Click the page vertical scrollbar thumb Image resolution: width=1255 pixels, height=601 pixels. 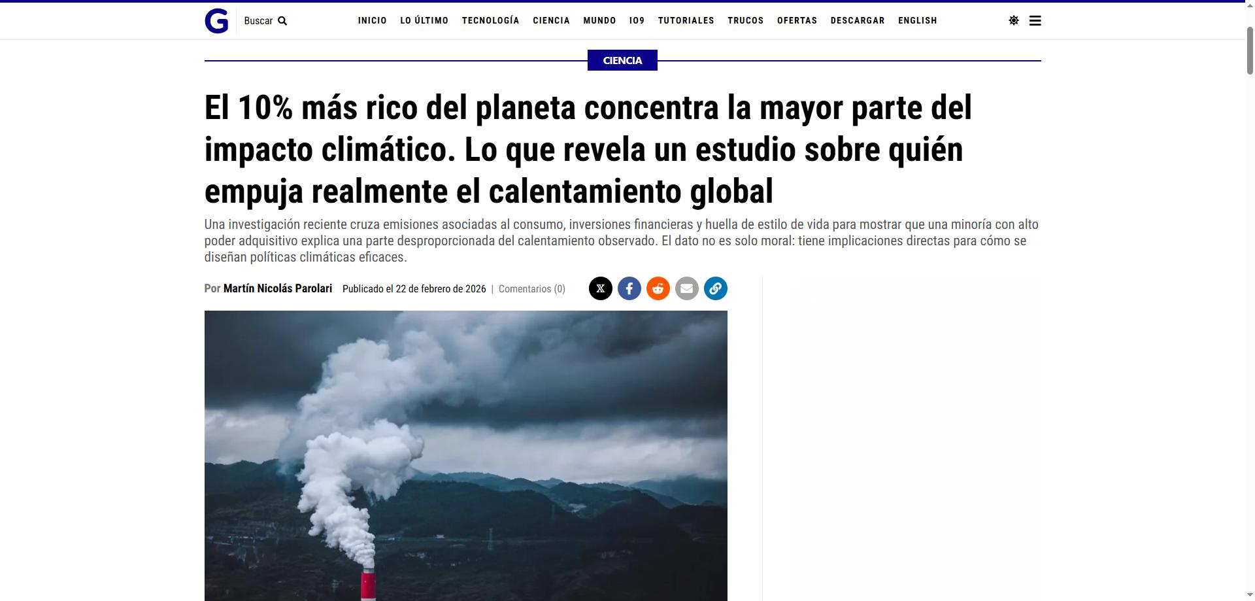coord(1250,51)
